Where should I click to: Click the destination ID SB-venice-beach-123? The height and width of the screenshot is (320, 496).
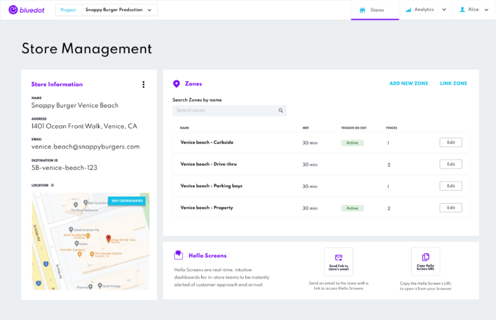(64, 168)
